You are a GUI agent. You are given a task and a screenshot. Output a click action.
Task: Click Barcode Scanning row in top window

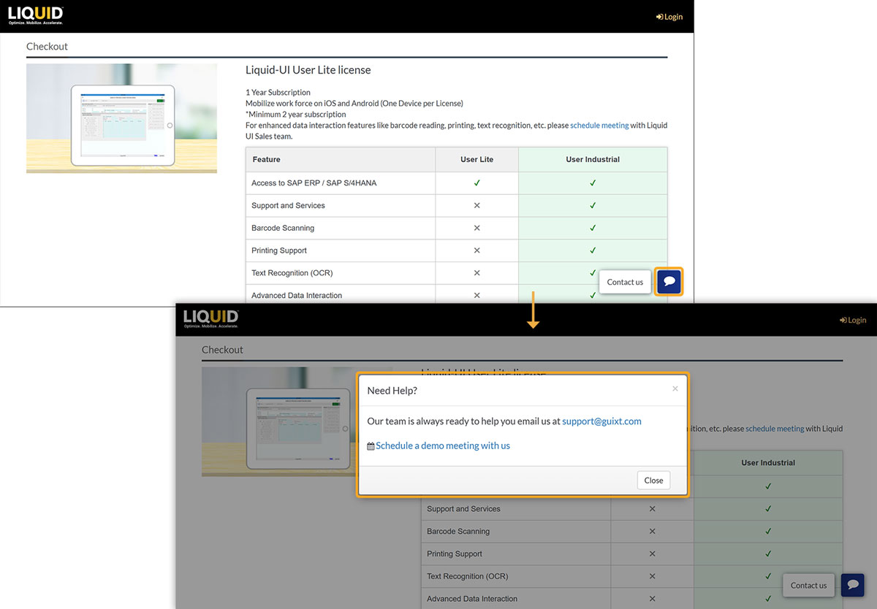457,228
